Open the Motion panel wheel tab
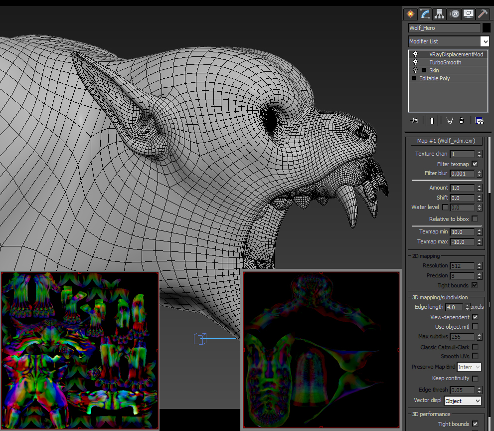Image resolution: width=494 pixels, height=431 pixels. (x=454, y=14)
